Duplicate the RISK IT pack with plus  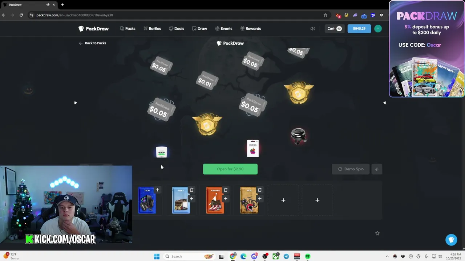tap(191, 199)
